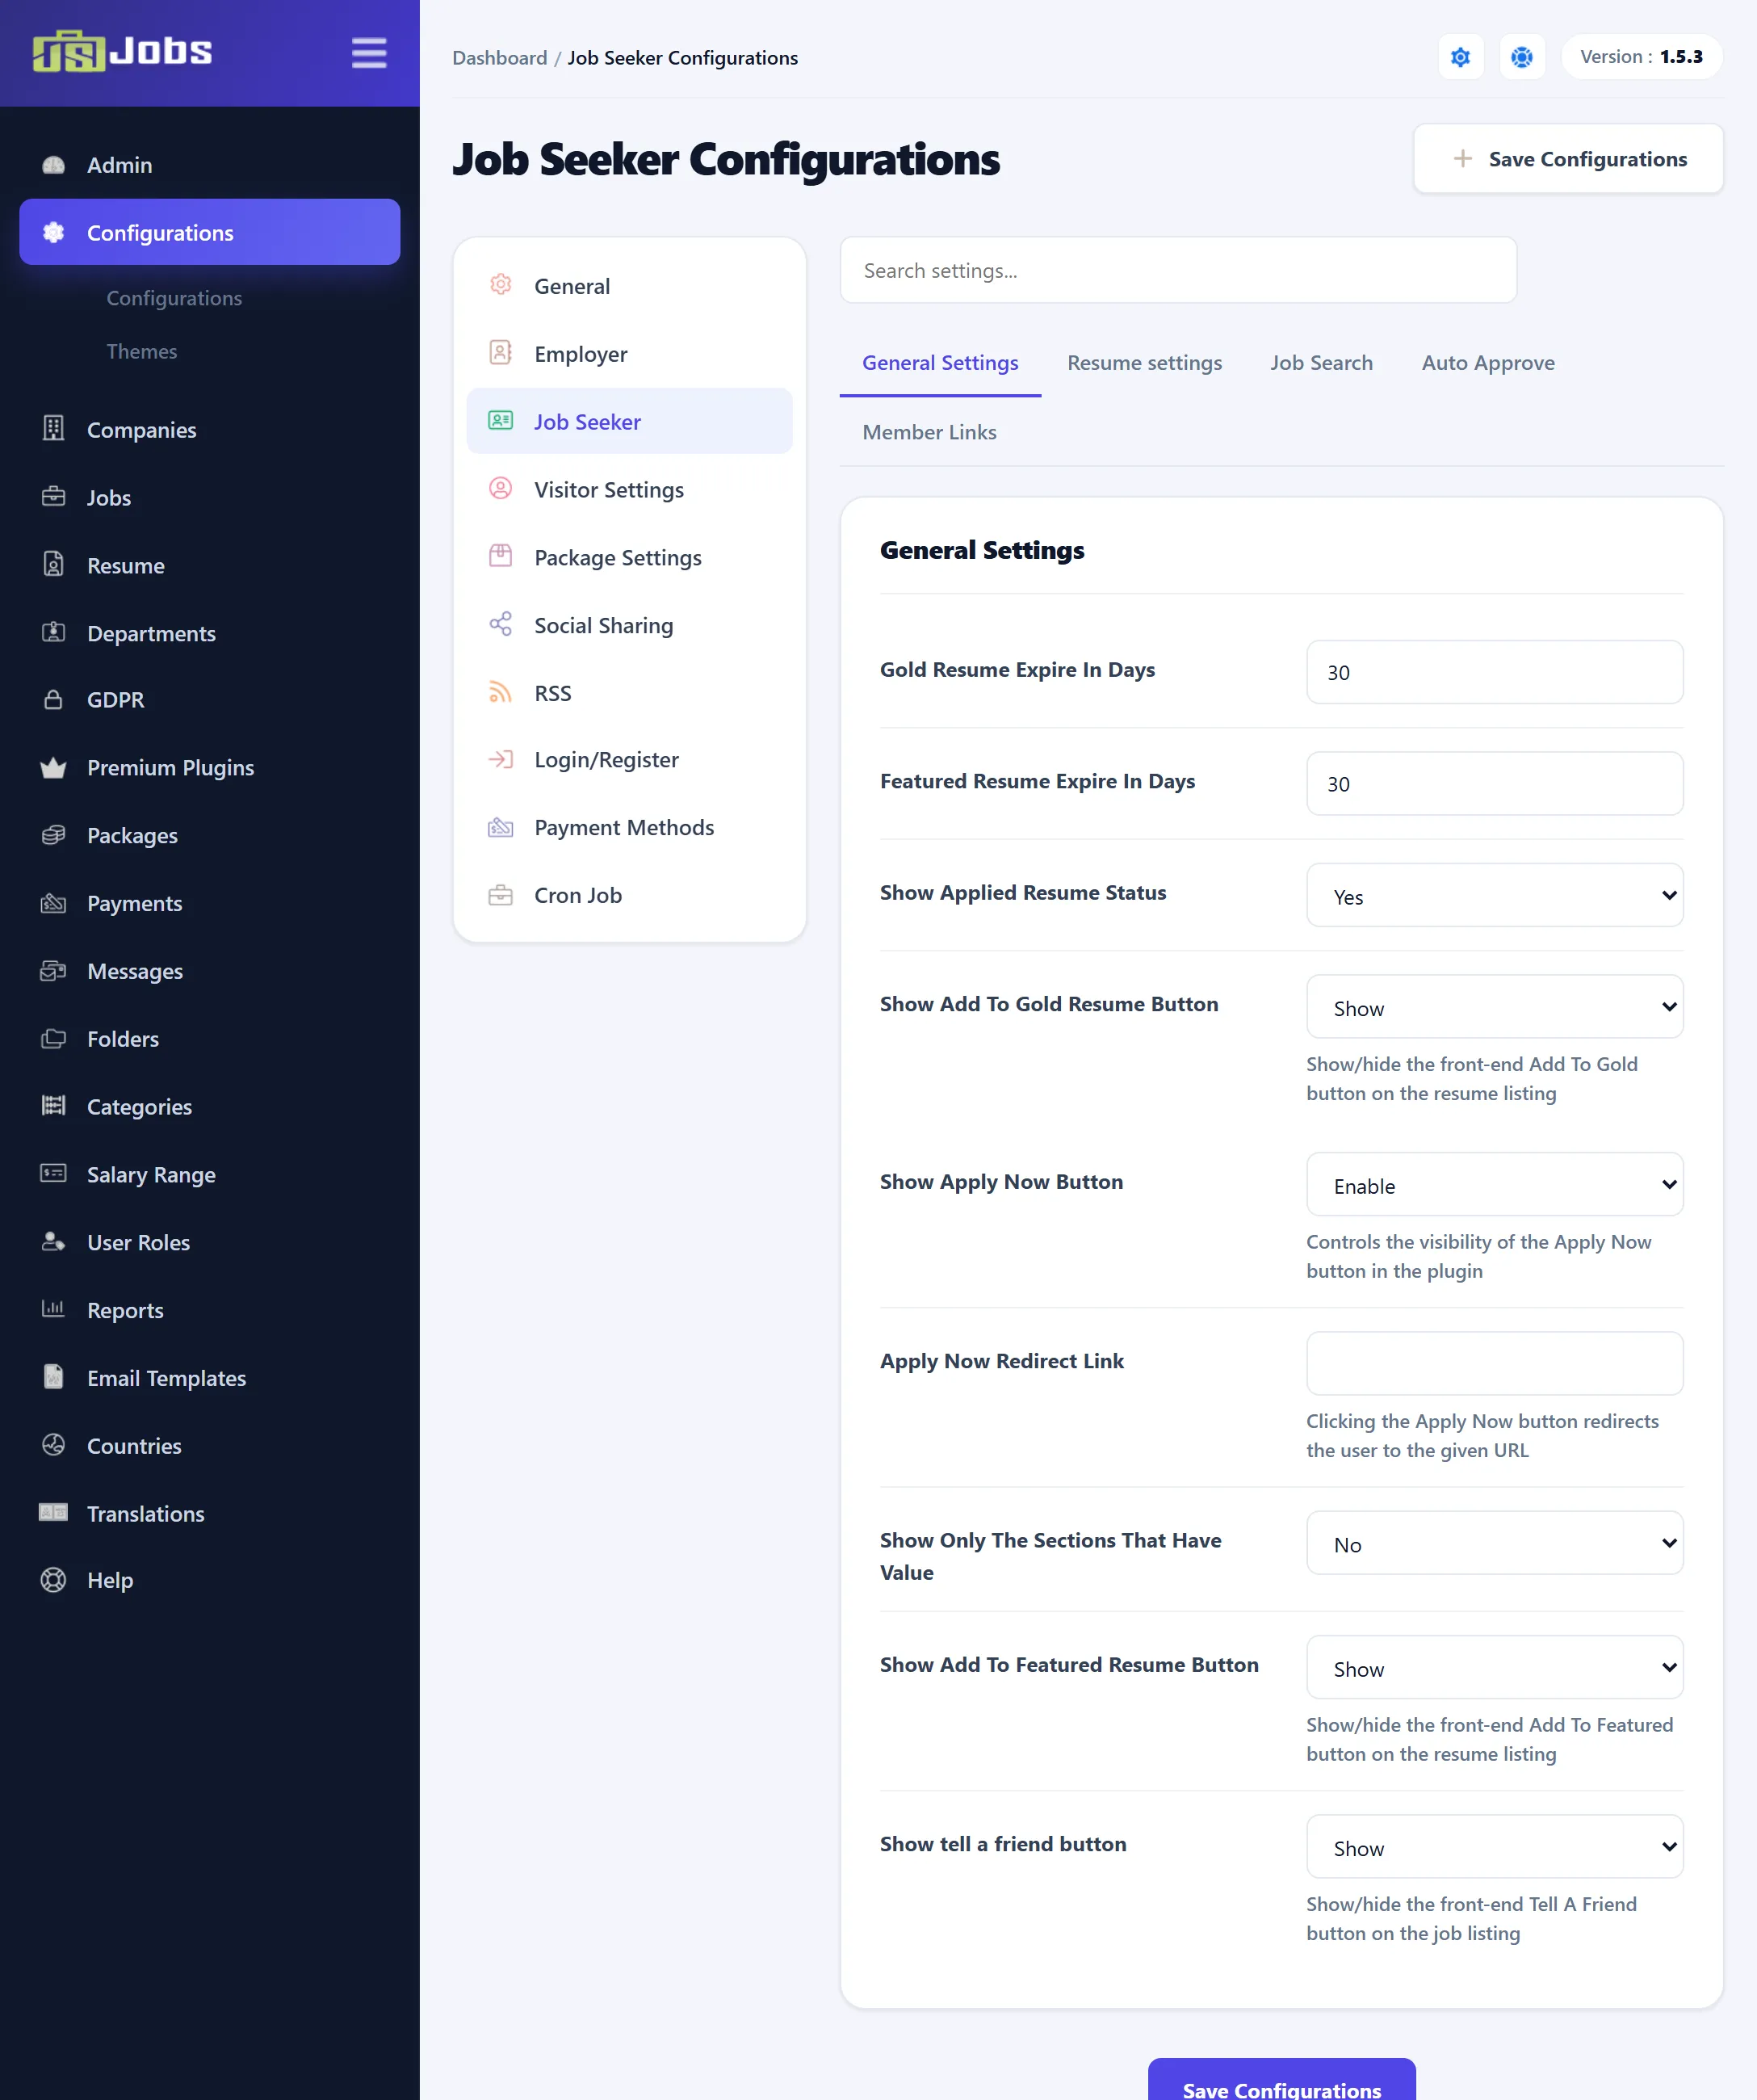Click the Reports chart icon

tap(53, 1309)
